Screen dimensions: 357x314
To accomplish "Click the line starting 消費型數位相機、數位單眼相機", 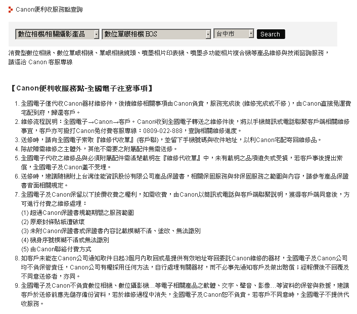I will pyautogui.click(x=169, y=53).
